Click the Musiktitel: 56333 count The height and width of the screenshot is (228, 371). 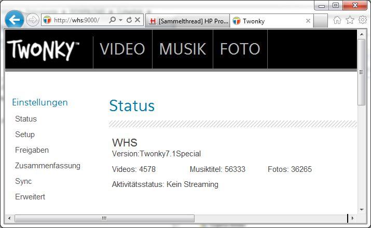click(217, 169)
